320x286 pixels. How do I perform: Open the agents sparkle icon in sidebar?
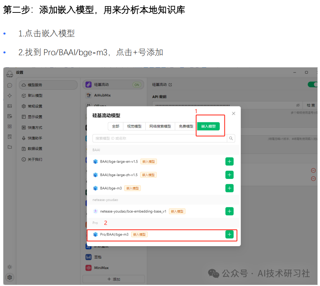pos(10,96)
